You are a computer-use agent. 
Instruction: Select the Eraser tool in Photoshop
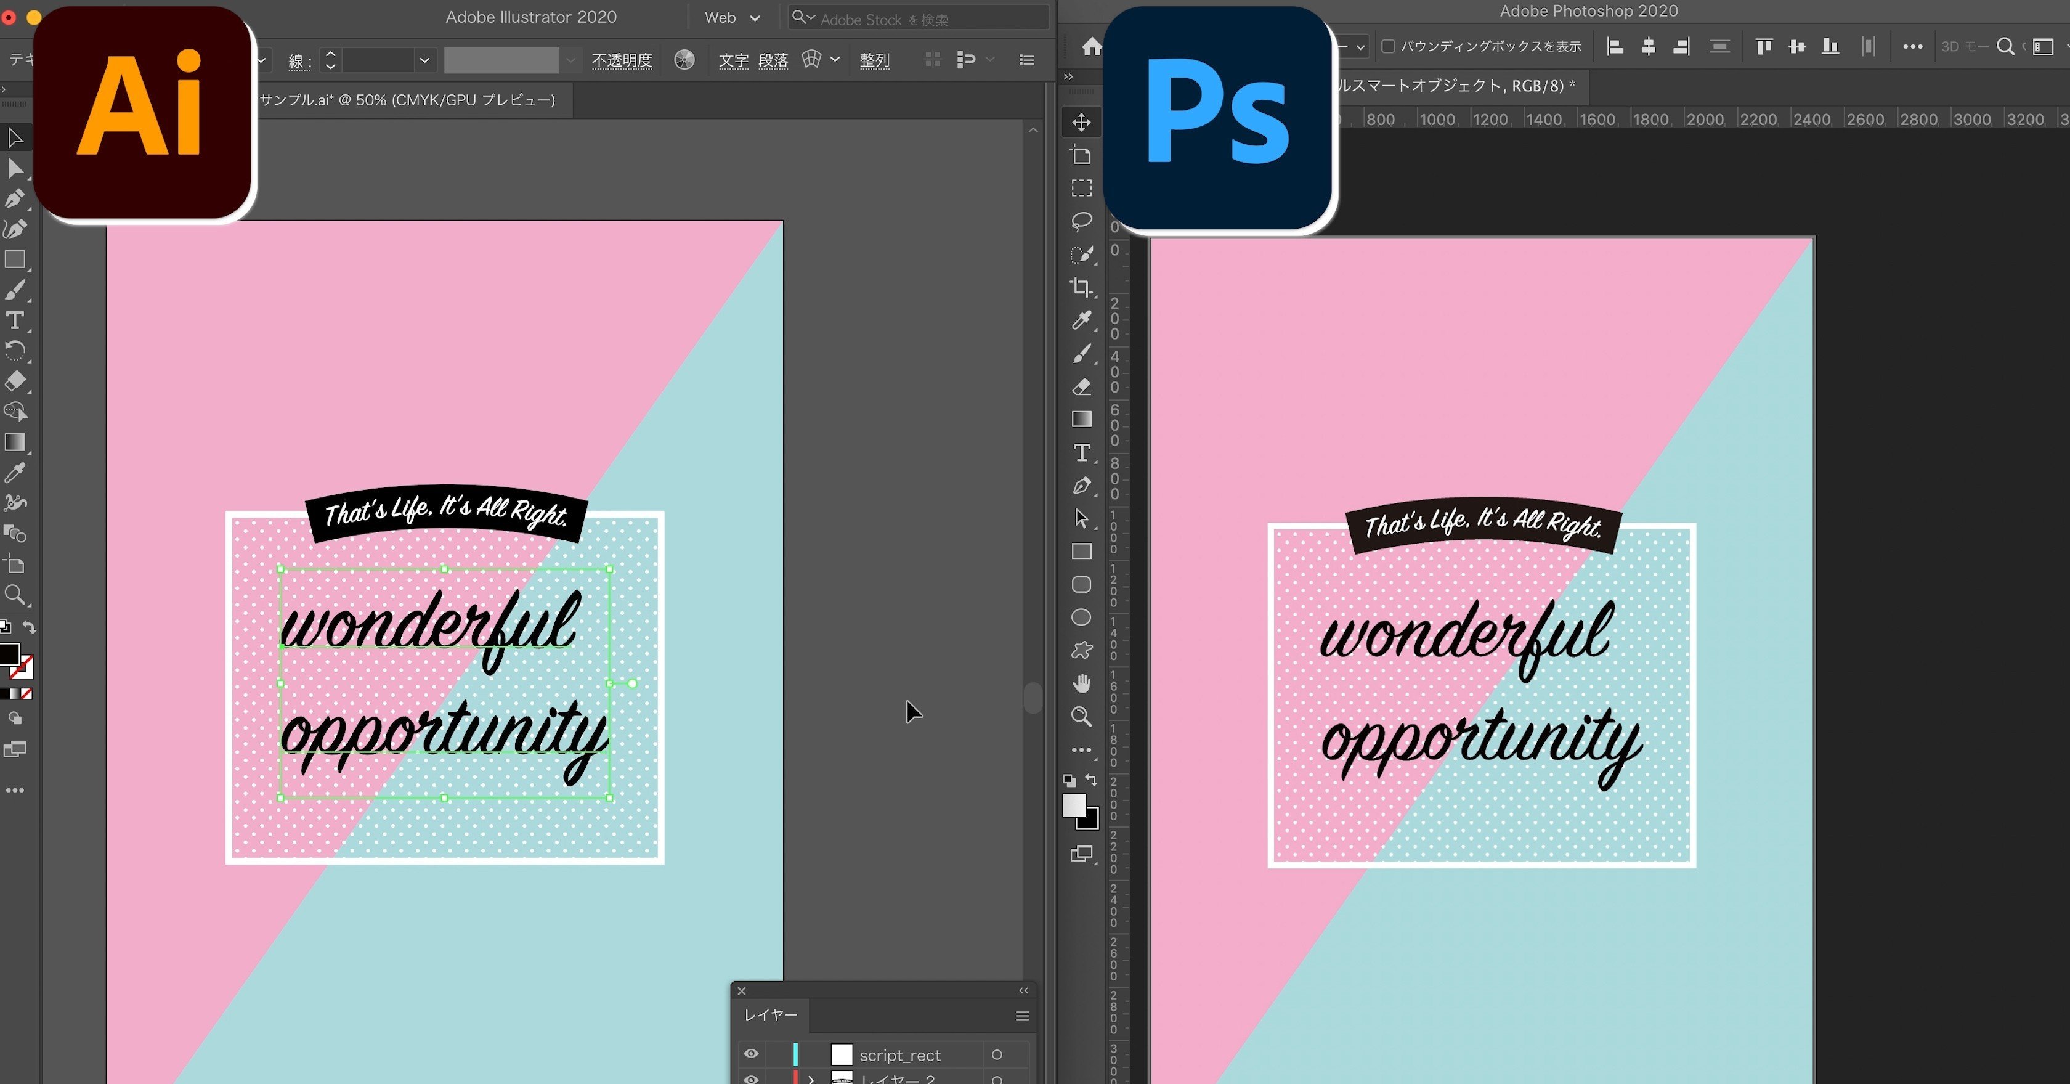(x=1082, y=386)
